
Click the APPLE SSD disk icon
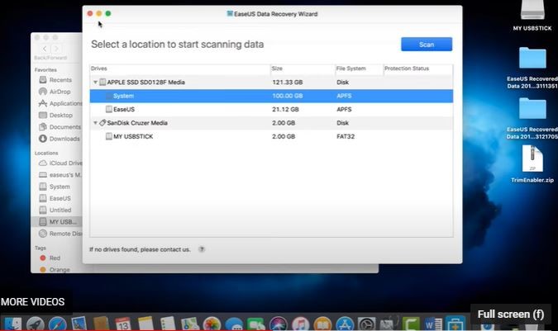click(x=103, y=83)
